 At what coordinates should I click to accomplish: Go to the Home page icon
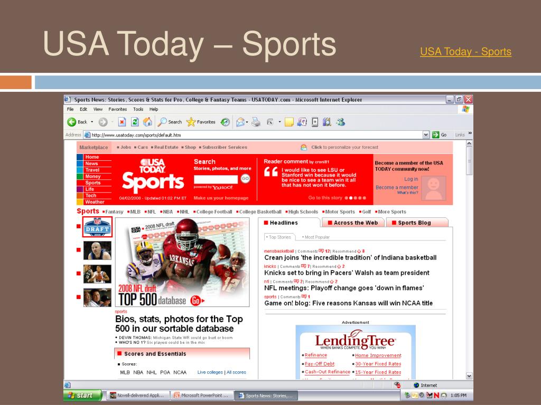click(148, 122)
